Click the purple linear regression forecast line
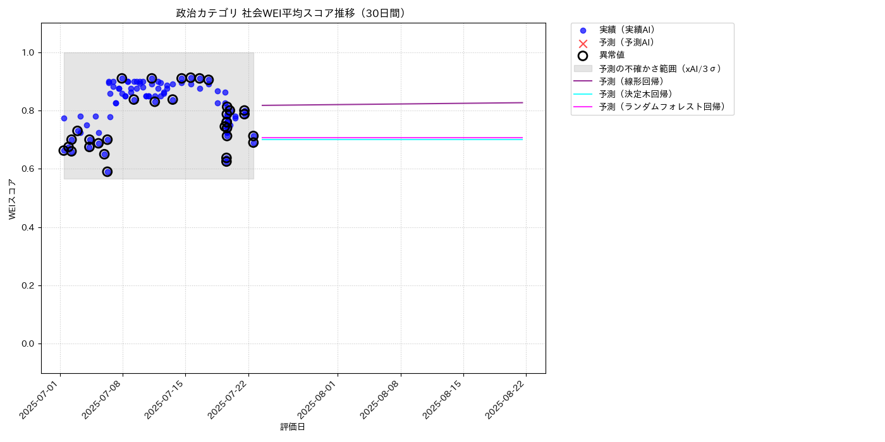This screenshot has height=442, width=885. point(392,104)
